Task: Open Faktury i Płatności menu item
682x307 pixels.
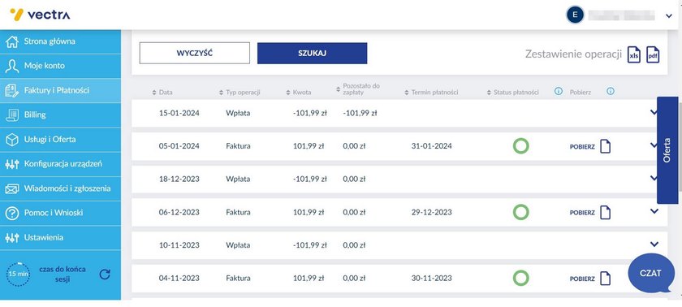Action: click(x=60, y=90)
